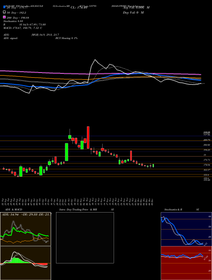Viewport: 212px width, 280px height.
Task: Click the white price line peak in the upper chart
Action: pyautogui.click(x=95, y=60)
